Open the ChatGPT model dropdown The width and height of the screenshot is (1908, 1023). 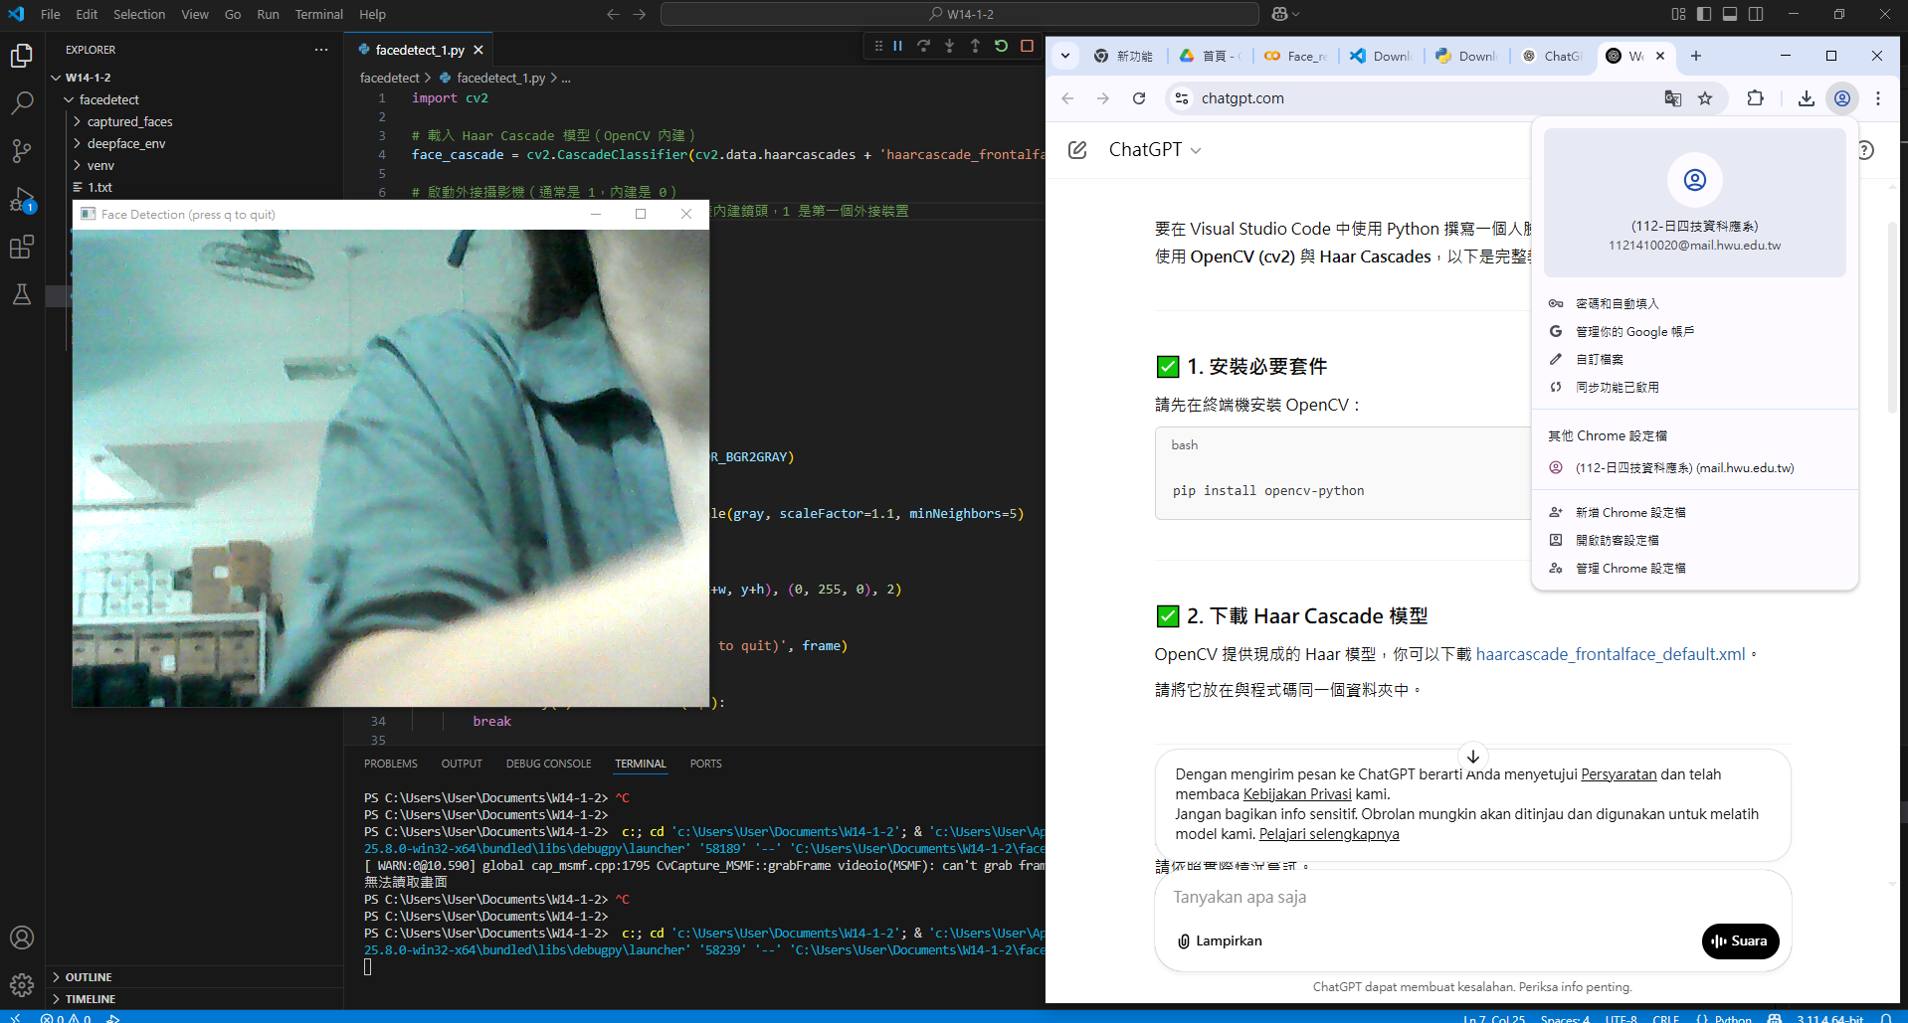[1155, 150]
